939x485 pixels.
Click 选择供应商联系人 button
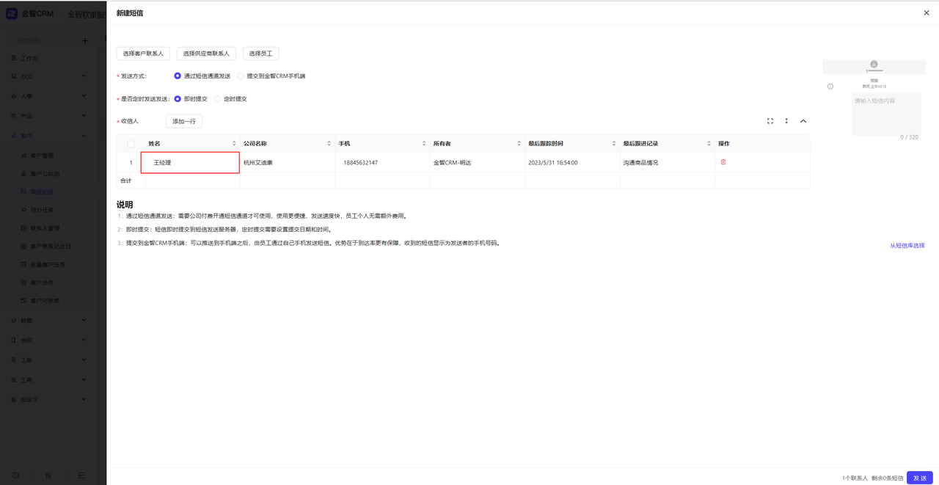206,54
